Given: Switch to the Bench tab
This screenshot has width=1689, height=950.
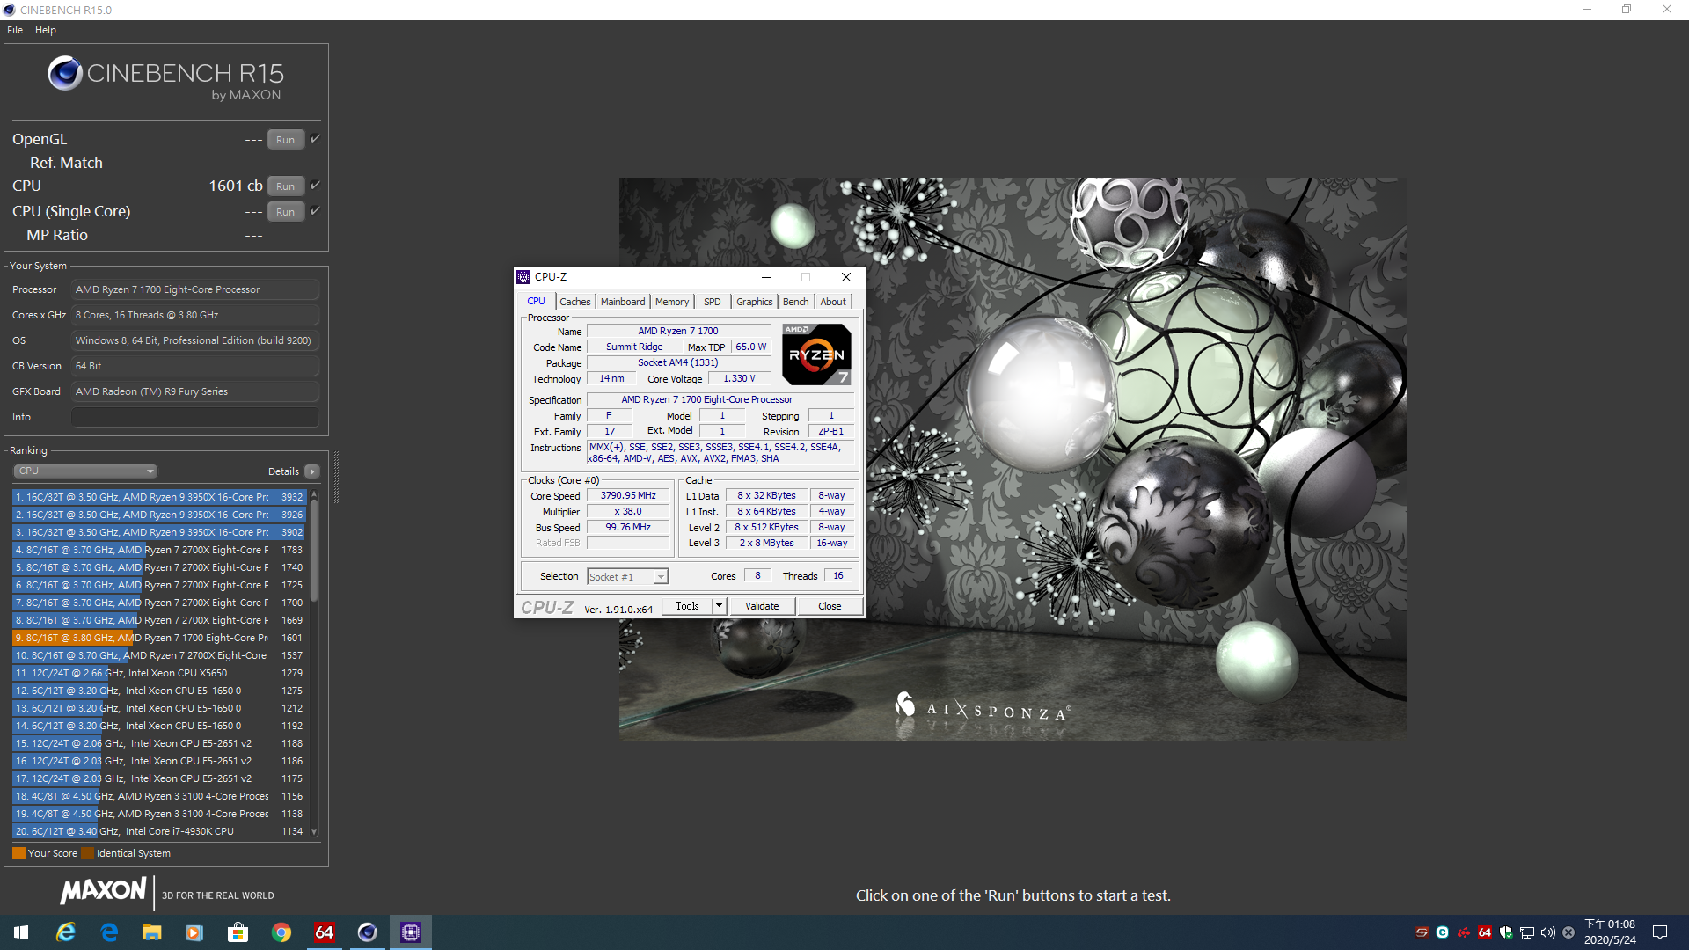Looking at the screenshot, I should click(x=796, y=302).
